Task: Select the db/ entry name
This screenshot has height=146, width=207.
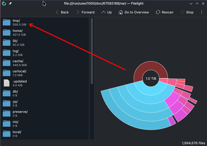Action: [15, 92]
